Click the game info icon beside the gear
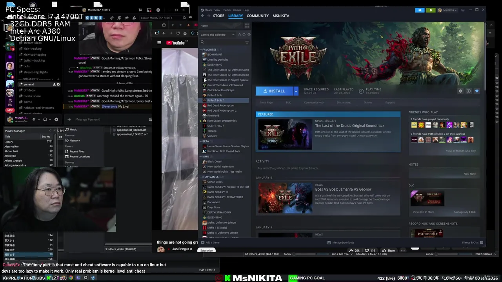 (x=469, y=91)
